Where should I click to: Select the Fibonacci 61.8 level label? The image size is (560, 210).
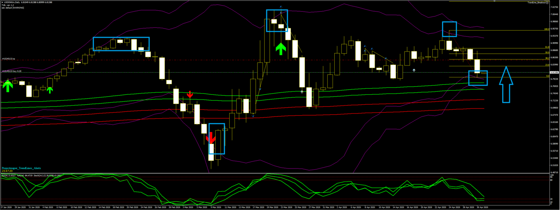547,48
